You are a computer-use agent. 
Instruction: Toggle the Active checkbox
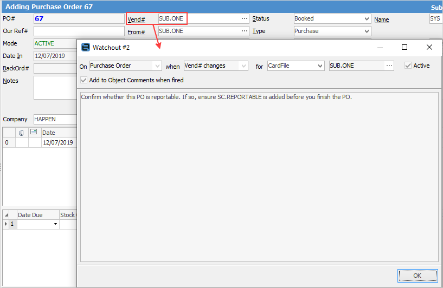(408, 66)
